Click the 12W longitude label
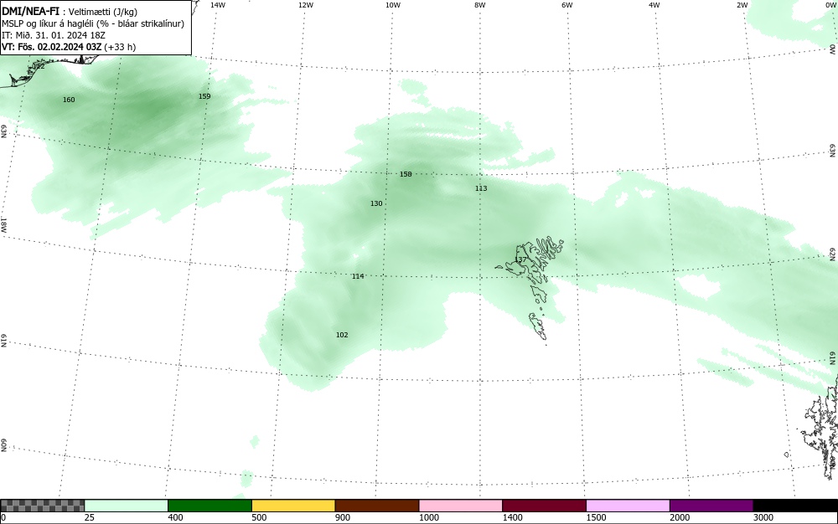 [x=306, y=5]
